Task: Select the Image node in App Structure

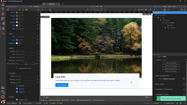Action: tap(171, 25)
